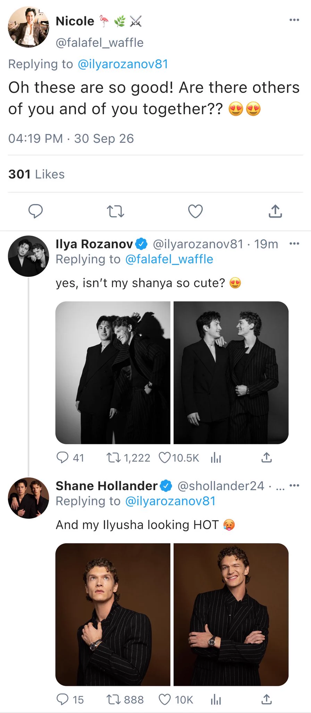Viewport: 311px width, 713px height.
Task: Share Ilya Rozanov's reply
Action: (266, 457)
